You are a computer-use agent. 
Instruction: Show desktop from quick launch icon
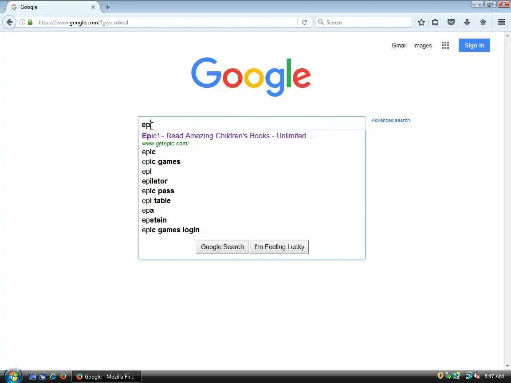point(32,376)
